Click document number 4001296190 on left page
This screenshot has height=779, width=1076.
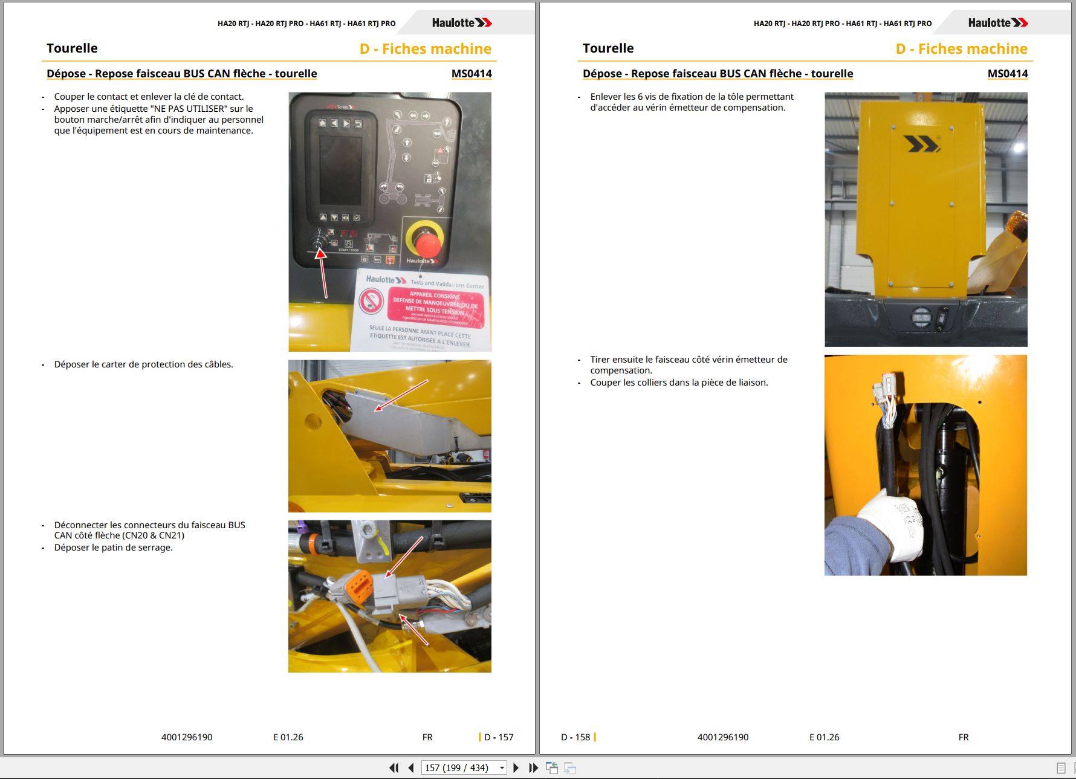pos(187,737)
